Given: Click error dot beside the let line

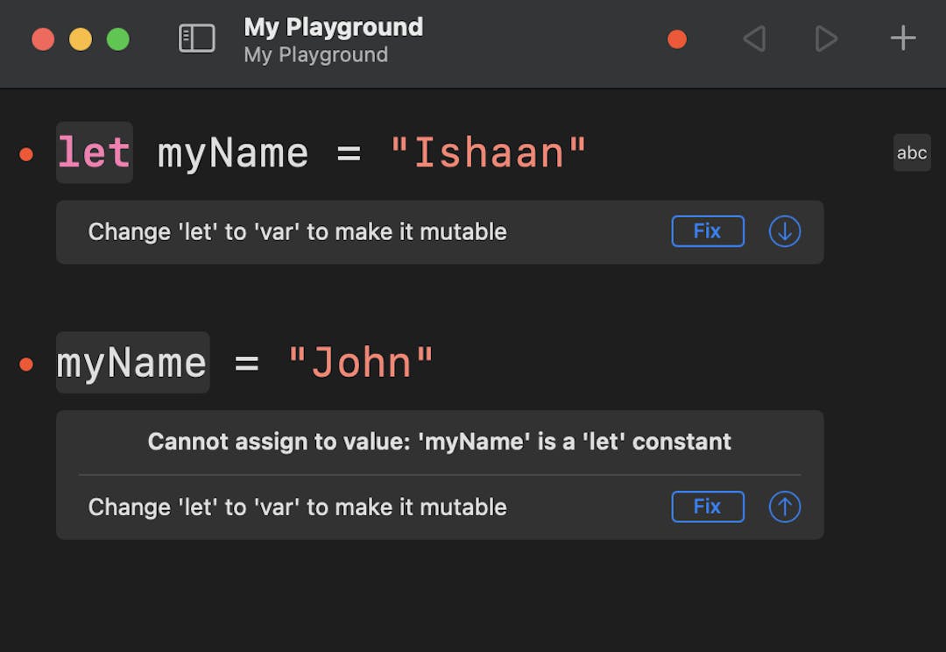Looking at the screenshot, I should click(x=26, y=154).
